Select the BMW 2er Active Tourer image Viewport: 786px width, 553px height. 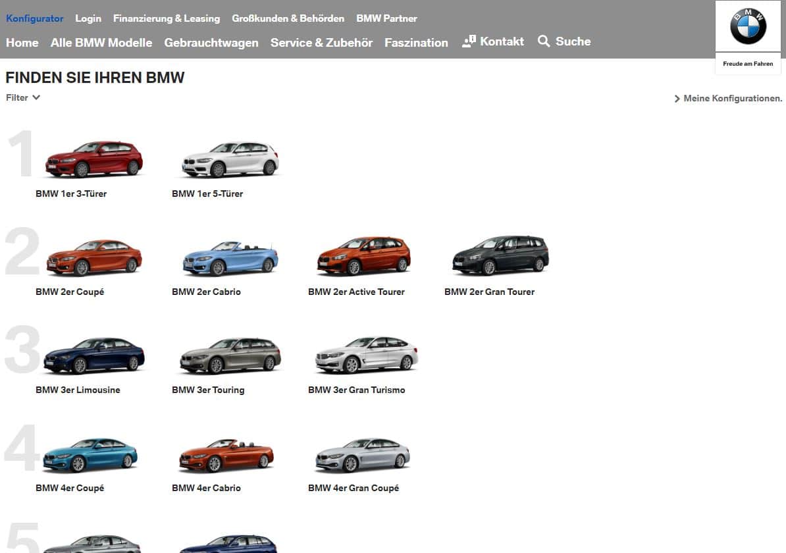point(364,255)
